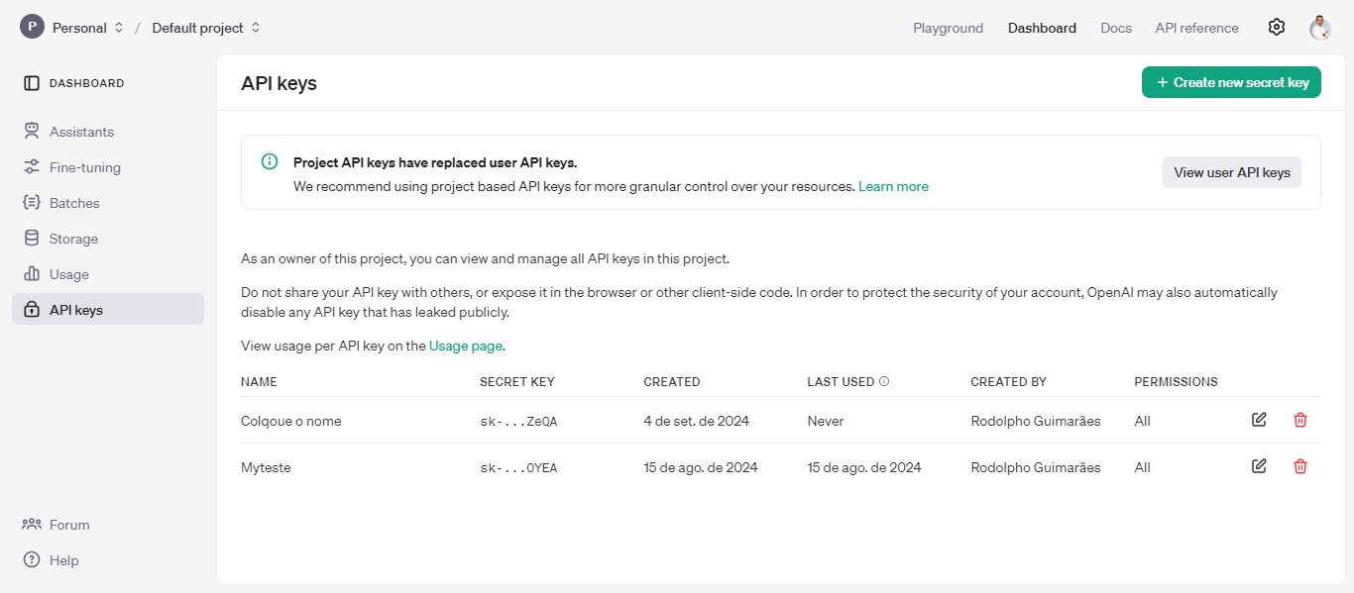Click Create new secret key button
This screenshot has height=593, width=1354.
pyautogui.click(x=1231, y=82)
